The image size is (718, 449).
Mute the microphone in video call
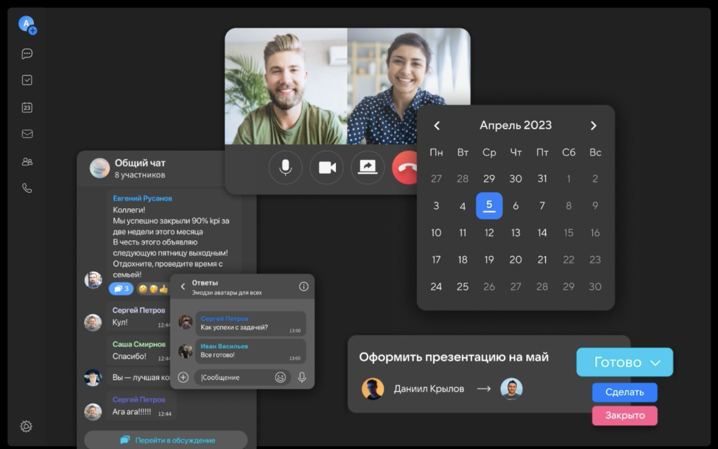pyautogui.click(x=286, y=167)
